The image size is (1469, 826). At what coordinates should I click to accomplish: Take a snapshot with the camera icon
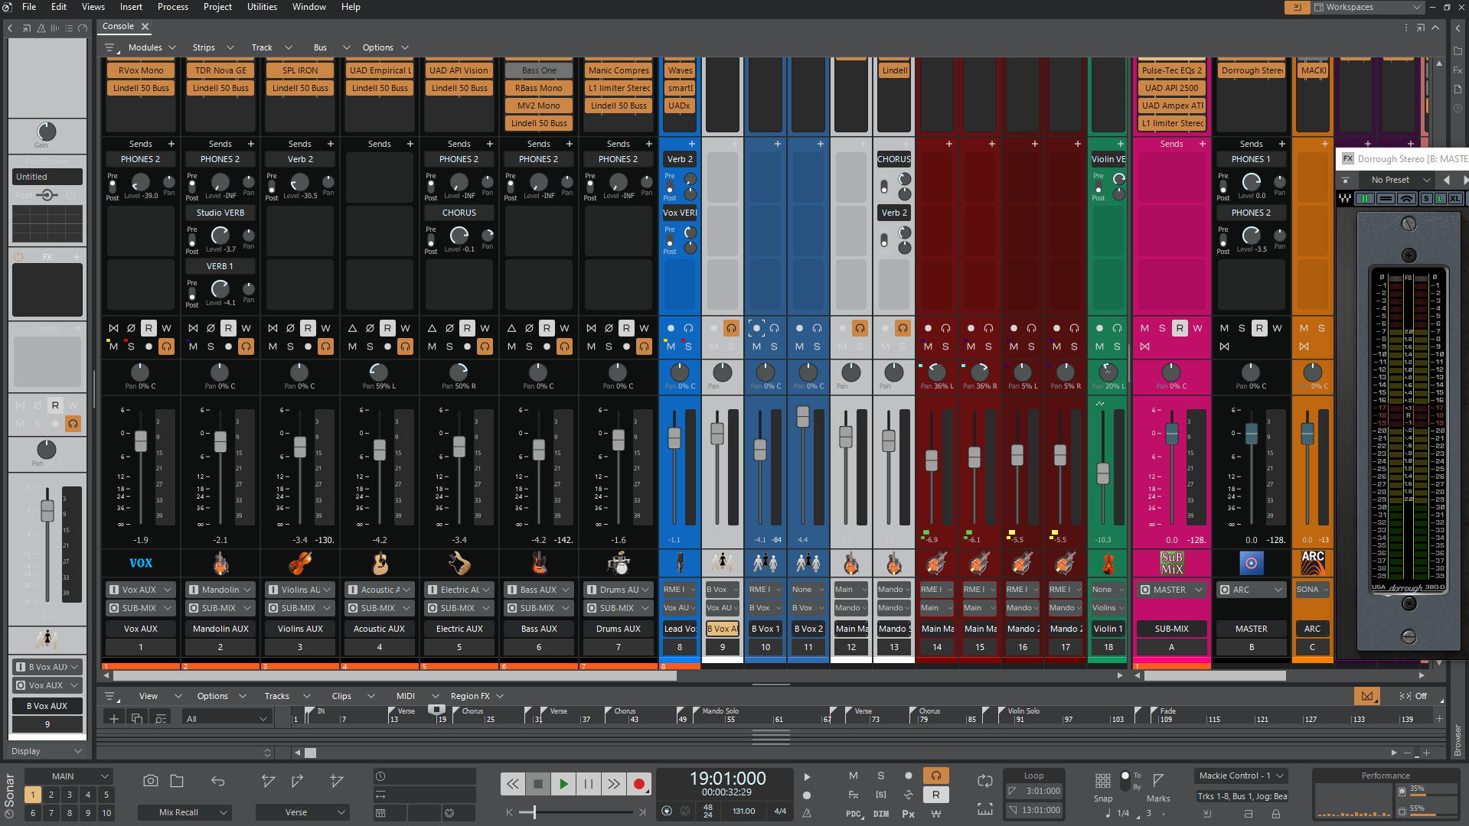coord(151,781)
